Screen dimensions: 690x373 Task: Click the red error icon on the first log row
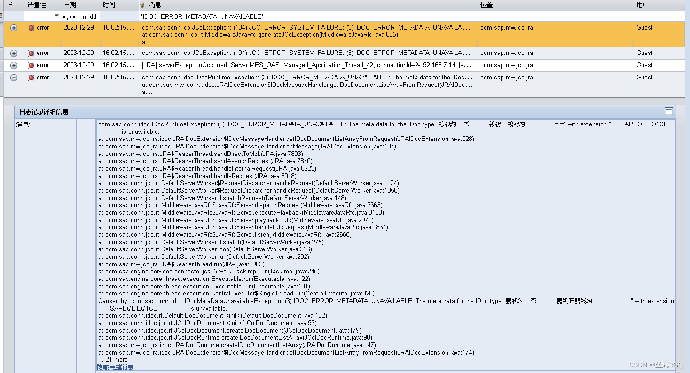[x=31, y=28]
